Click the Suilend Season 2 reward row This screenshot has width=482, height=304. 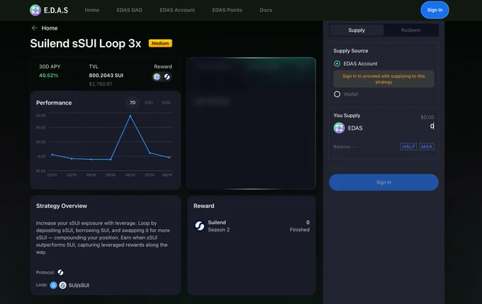pyautogui.click(x=252, y=226)
